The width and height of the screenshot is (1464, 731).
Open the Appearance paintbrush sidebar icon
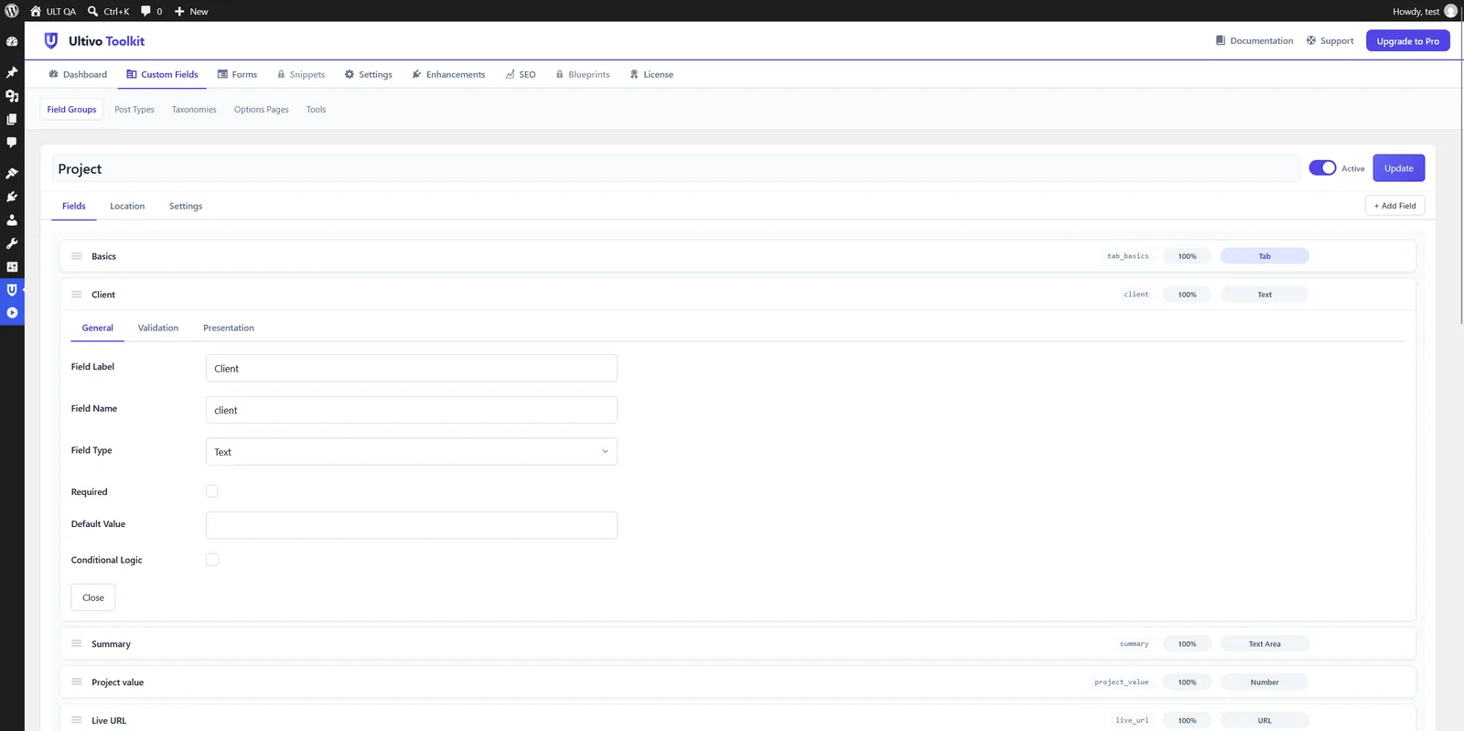coord(12,173)
